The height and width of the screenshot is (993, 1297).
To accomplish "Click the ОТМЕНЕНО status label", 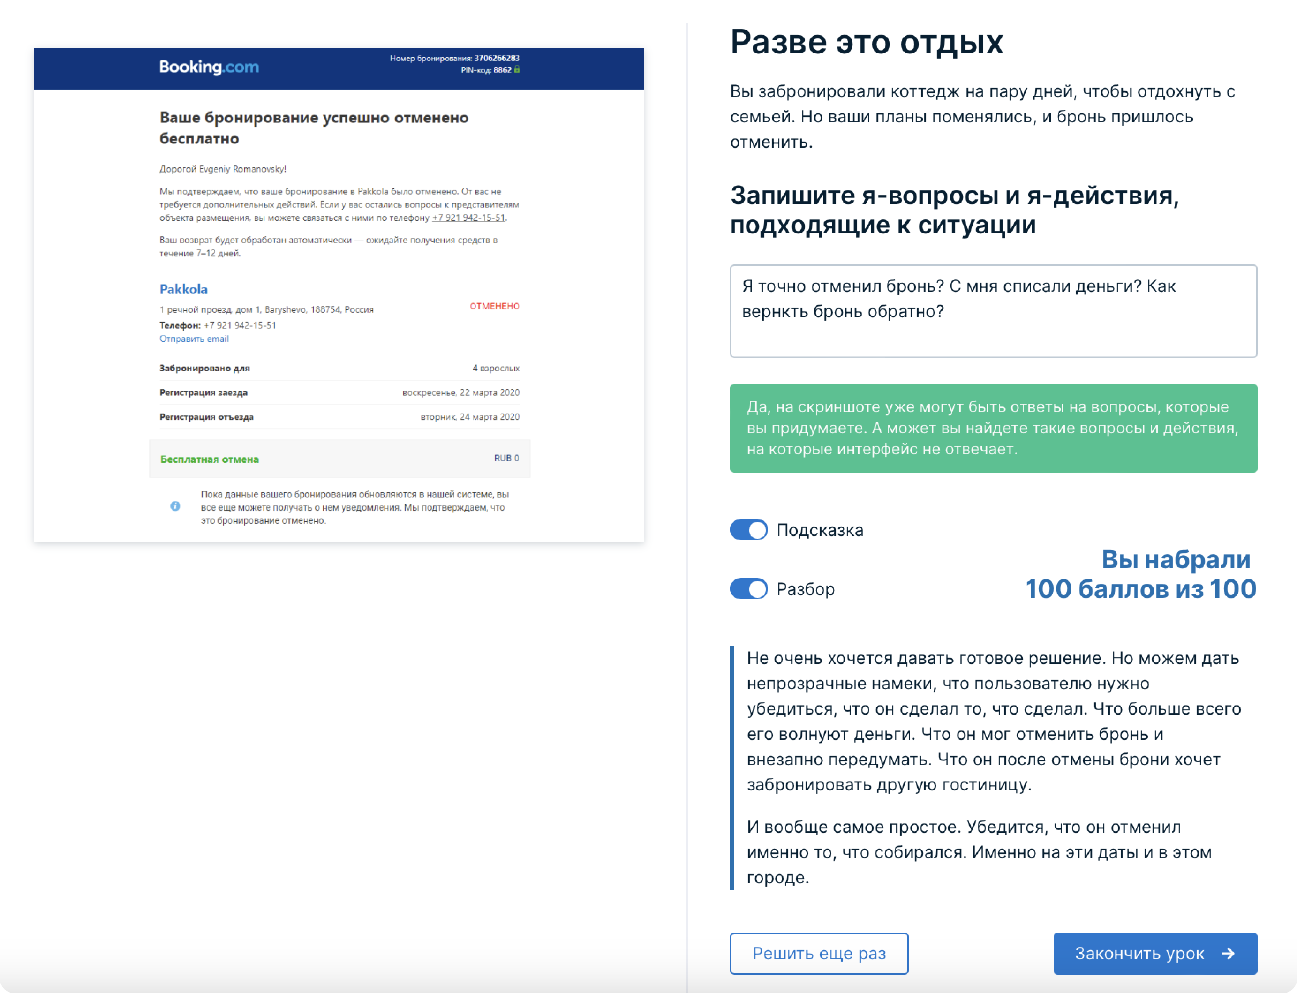I will point(494,306).
